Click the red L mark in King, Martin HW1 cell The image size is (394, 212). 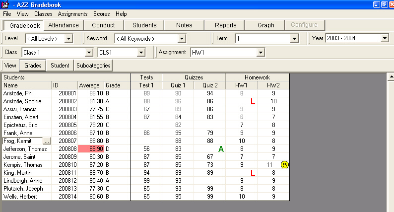coord(253,173)
